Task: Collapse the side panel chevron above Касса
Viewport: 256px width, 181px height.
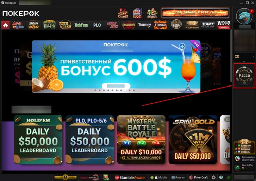Action: 244,62
